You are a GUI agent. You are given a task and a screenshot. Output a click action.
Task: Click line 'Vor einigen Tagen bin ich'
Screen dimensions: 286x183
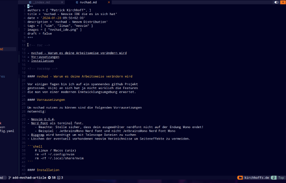point(83,84)
